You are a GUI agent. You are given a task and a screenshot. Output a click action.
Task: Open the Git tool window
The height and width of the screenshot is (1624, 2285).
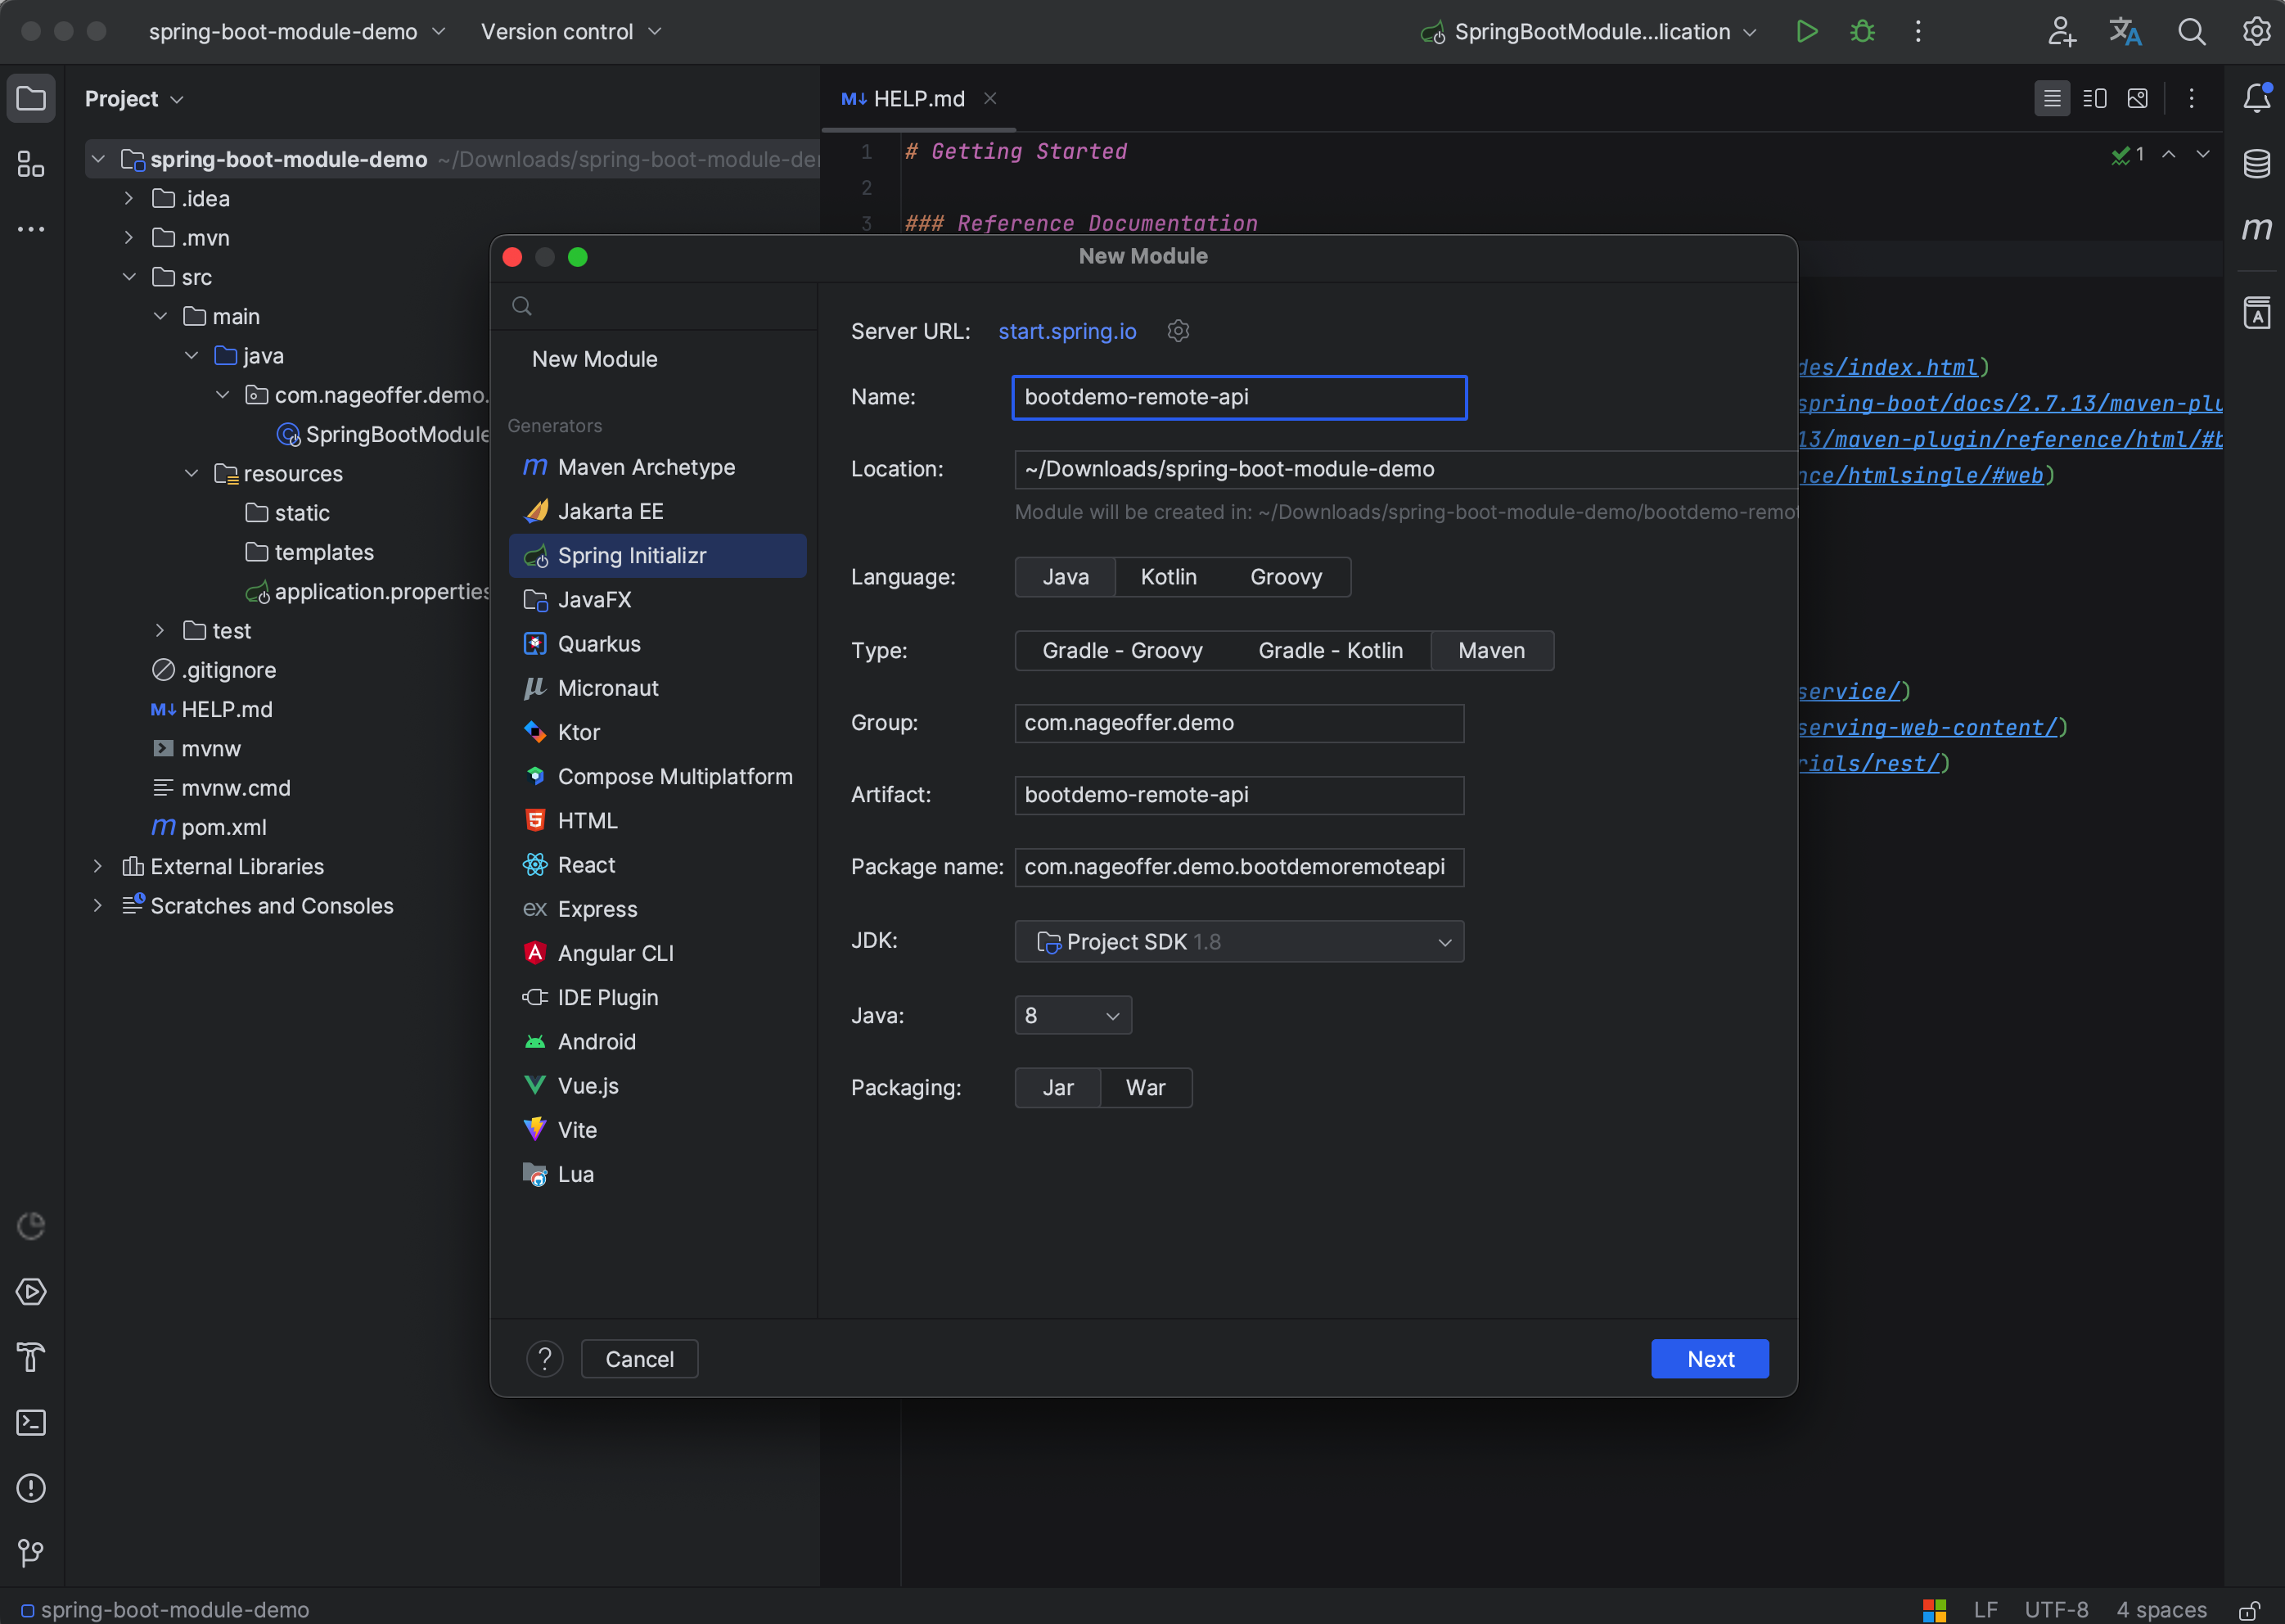[x=31, y=1553]
